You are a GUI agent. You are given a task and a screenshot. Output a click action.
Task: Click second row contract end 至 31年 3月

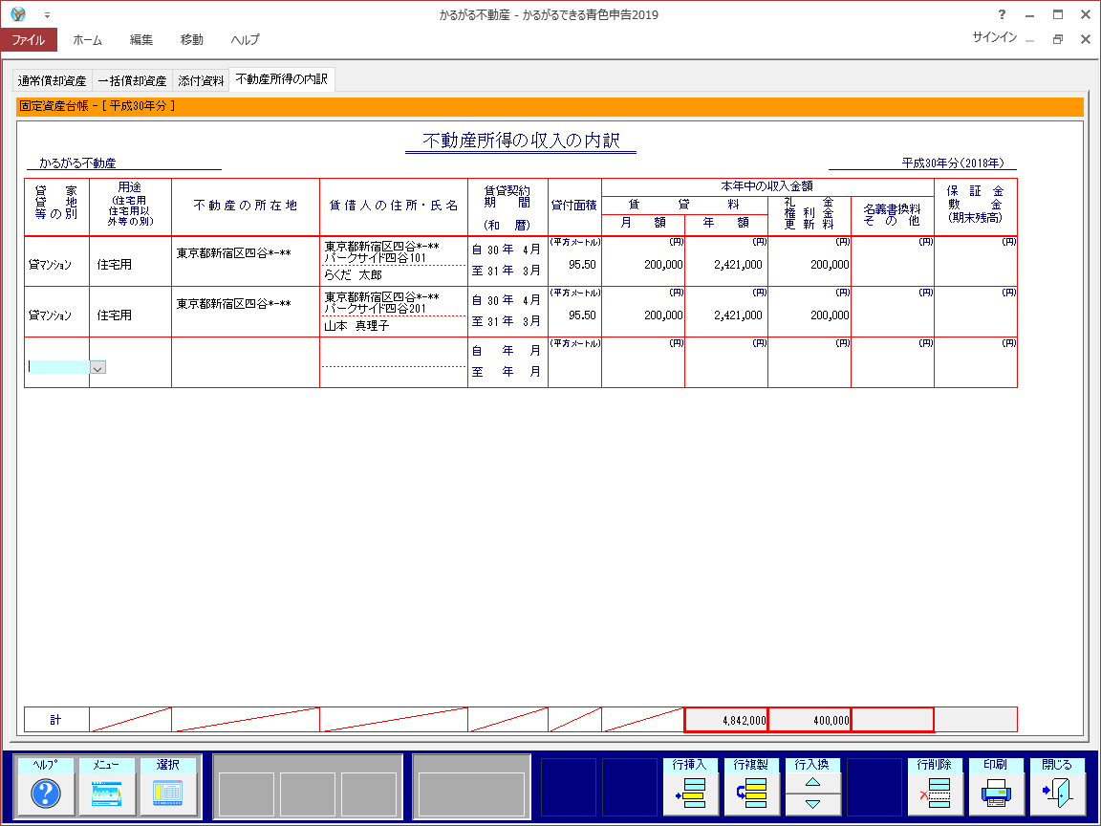[507, 321]
